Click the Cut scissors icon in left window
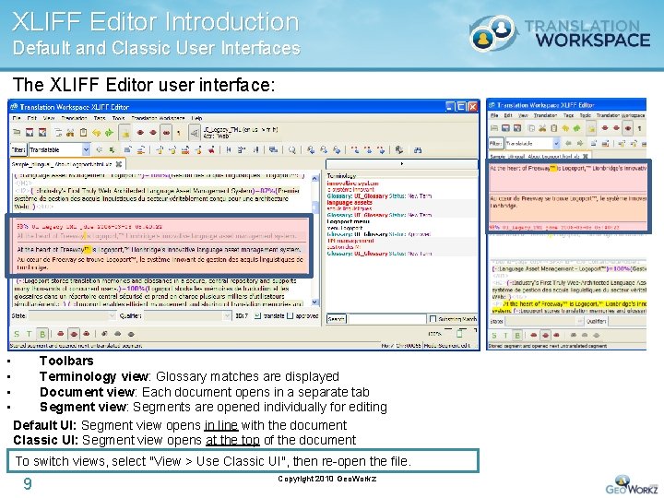 pos(70,133)
